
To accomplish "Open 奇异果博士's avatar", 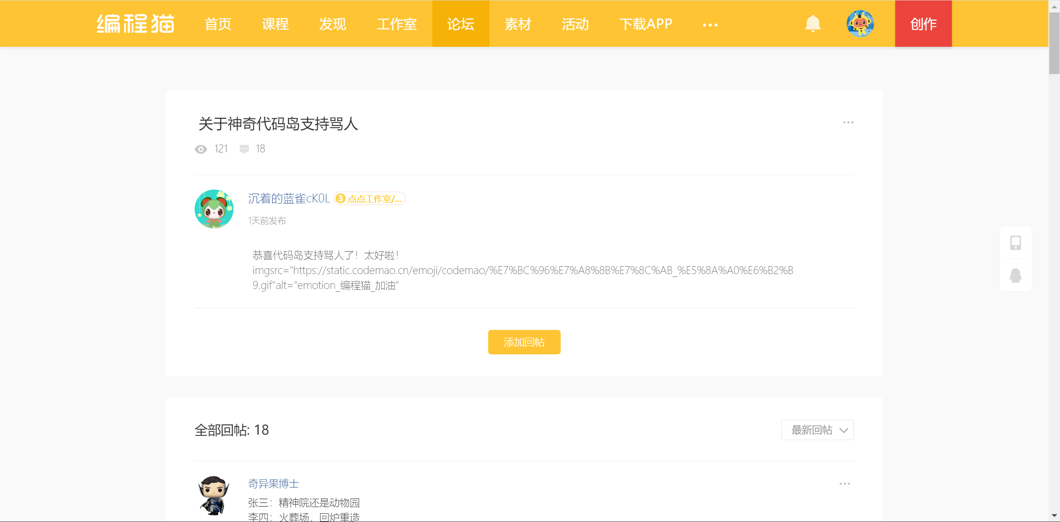I will pyautogui.click(x=214, y=496).
